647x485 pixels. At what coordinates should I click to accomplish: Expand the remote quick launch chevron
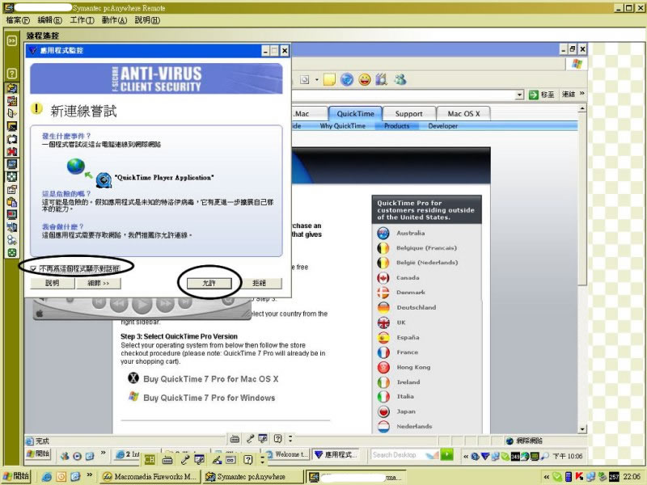(104, 453)
